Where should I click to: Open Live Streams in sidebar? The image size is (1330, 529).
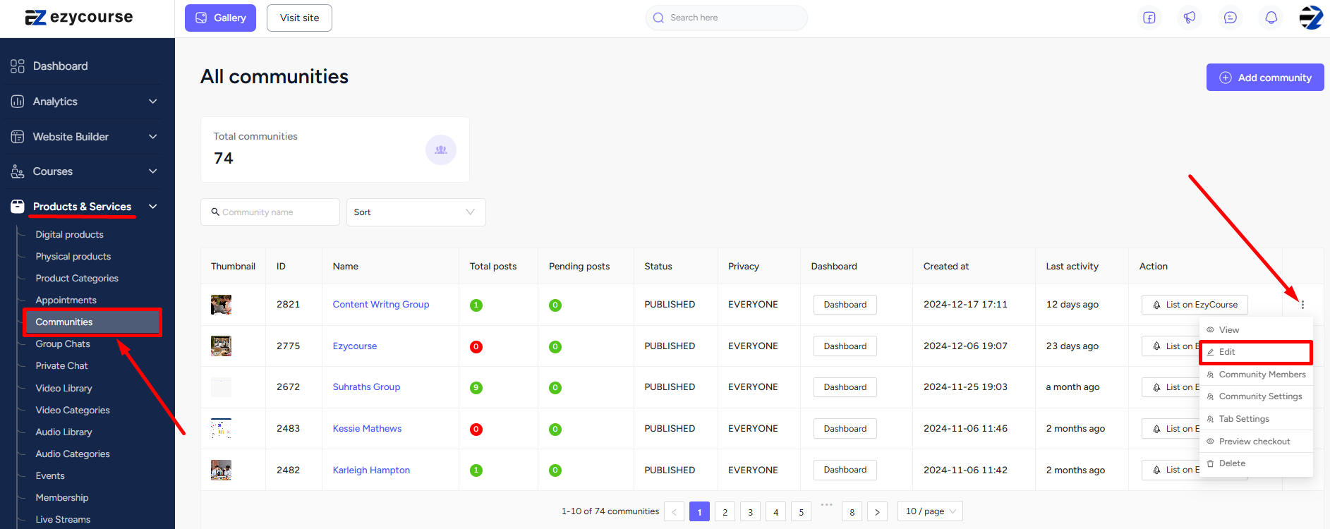click(x=63, y=520)
